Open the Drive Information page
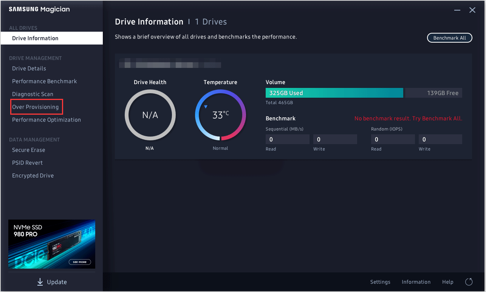Viewport: 486px width, 292px height. pos(52,38)
